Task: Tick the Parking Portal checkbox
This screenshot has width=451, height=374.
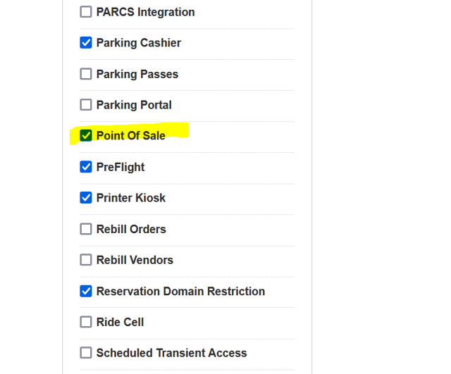Action: tap(86, 105)
